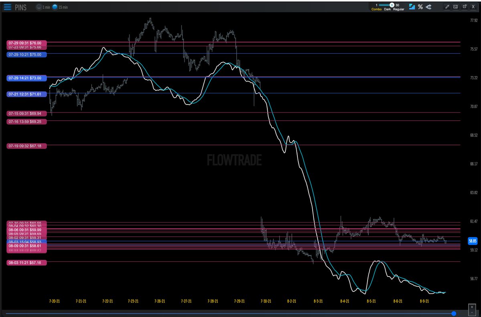Pop out chart into new window
Image resolution: width=481 pixels, height=317 pixels.
point(465,6)
